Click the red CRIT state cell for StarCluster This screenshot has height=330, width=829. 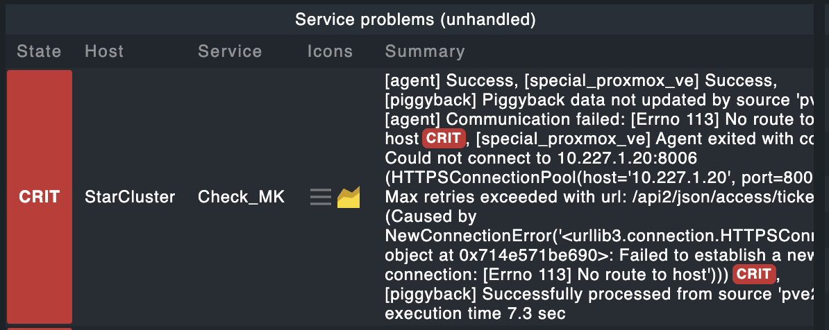pos(40,197)
